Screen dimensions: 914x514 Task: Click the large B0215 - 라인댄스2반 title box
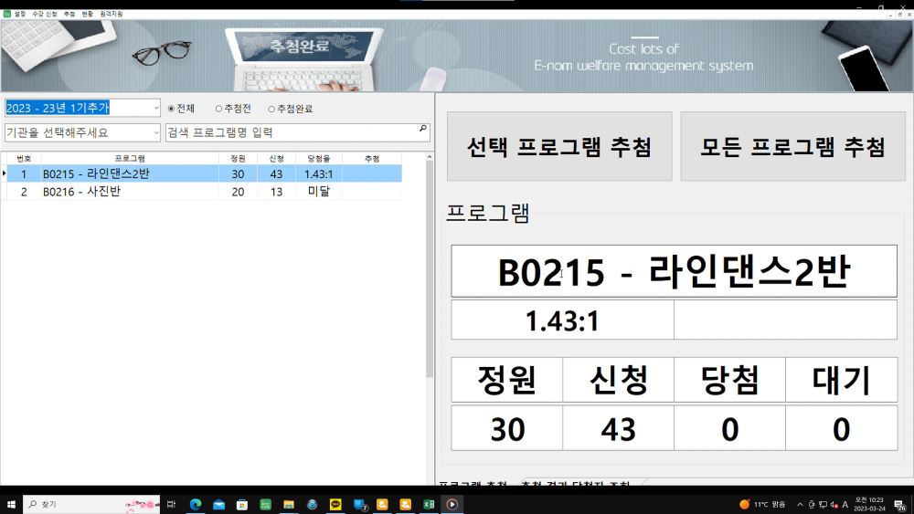point(674,271)
